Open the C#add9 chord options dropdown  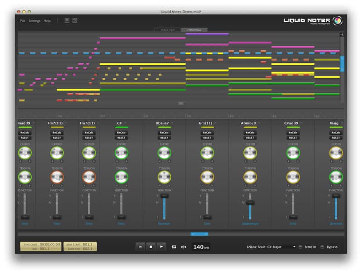point(301,123)
